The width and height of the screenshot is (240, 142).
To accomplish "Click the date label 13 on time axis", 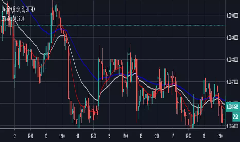I will (x=46, y=136).
